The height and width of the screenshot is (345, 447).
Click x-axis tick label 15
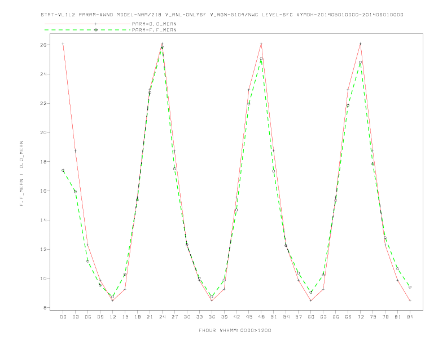[125, 317]
